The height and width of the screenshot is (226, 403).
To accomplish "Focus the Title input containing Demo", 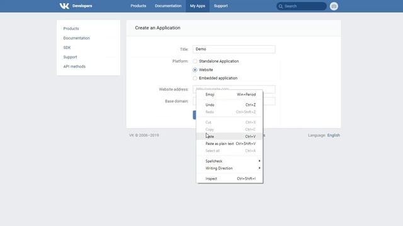I will point(234,49).
